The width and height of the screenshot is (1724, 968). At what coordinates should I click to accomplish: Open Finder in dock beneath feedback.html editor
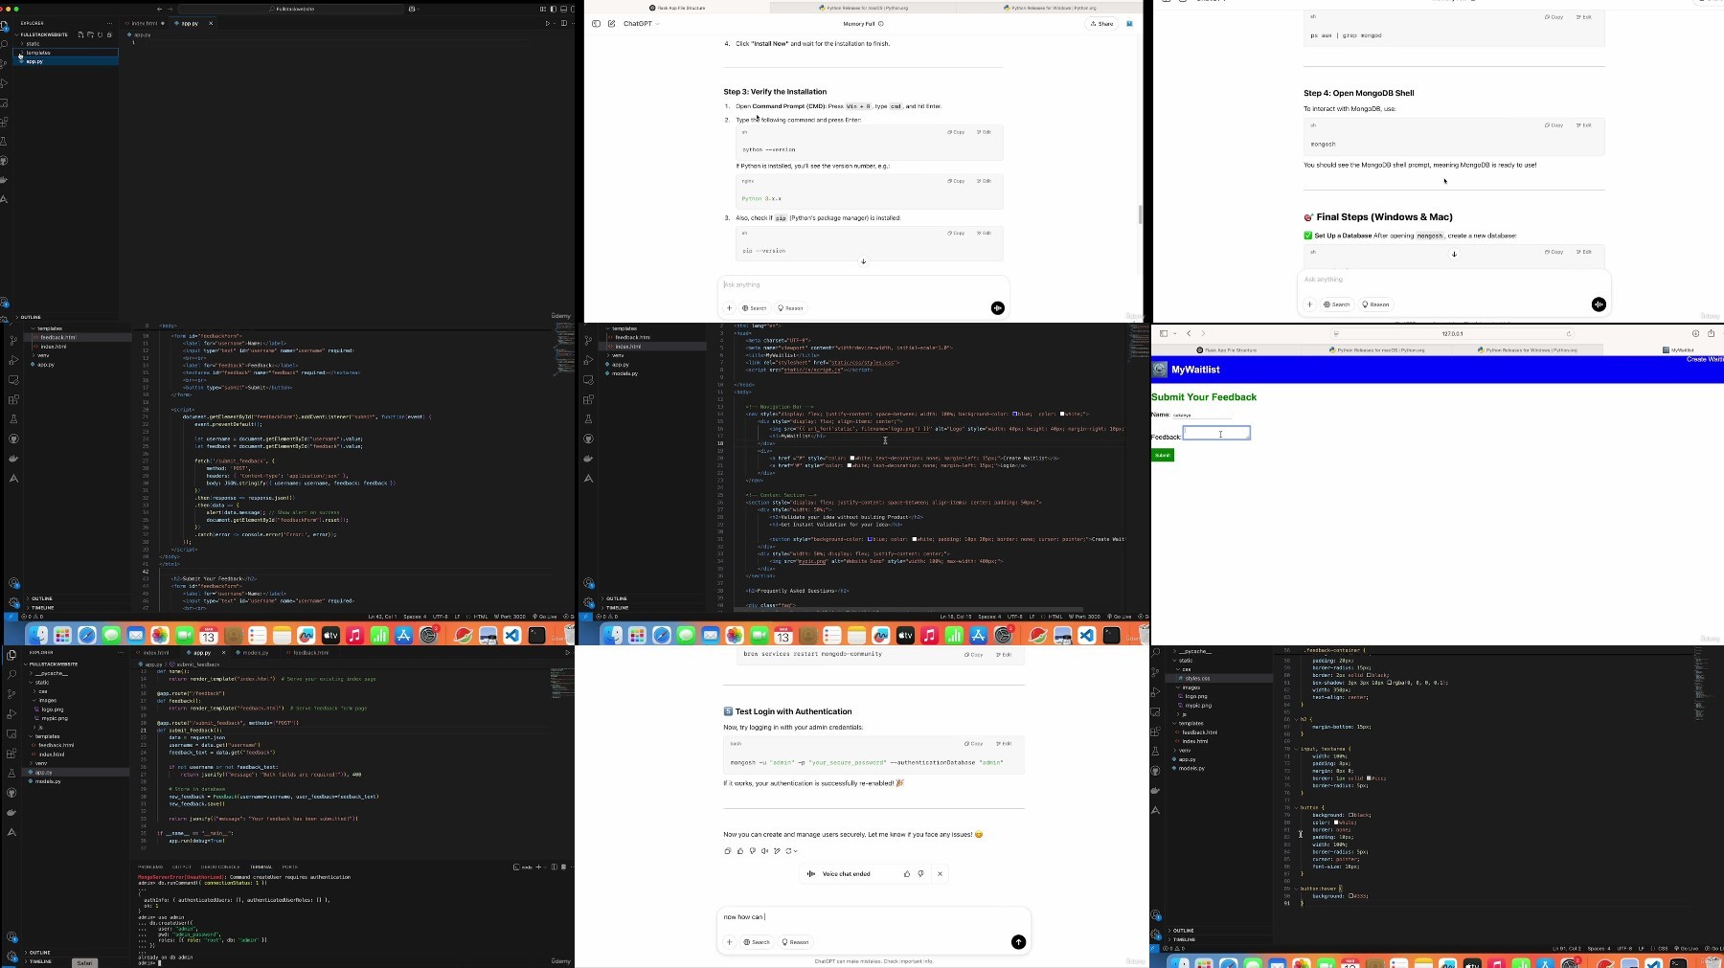click(36, 636)
